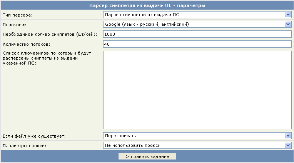Click the 'Google (язык - русский, английский)' selected value
The image size is (294, 163).
146,24
